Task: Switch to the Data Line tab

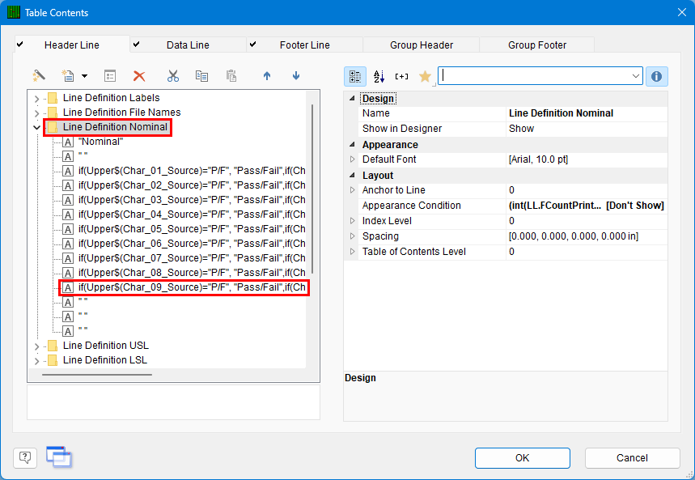Action: (x=188, y=45)
